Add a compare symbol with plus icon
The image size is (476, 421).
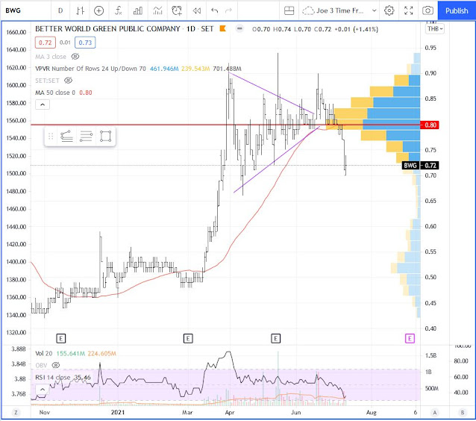(x=98, y=11)
